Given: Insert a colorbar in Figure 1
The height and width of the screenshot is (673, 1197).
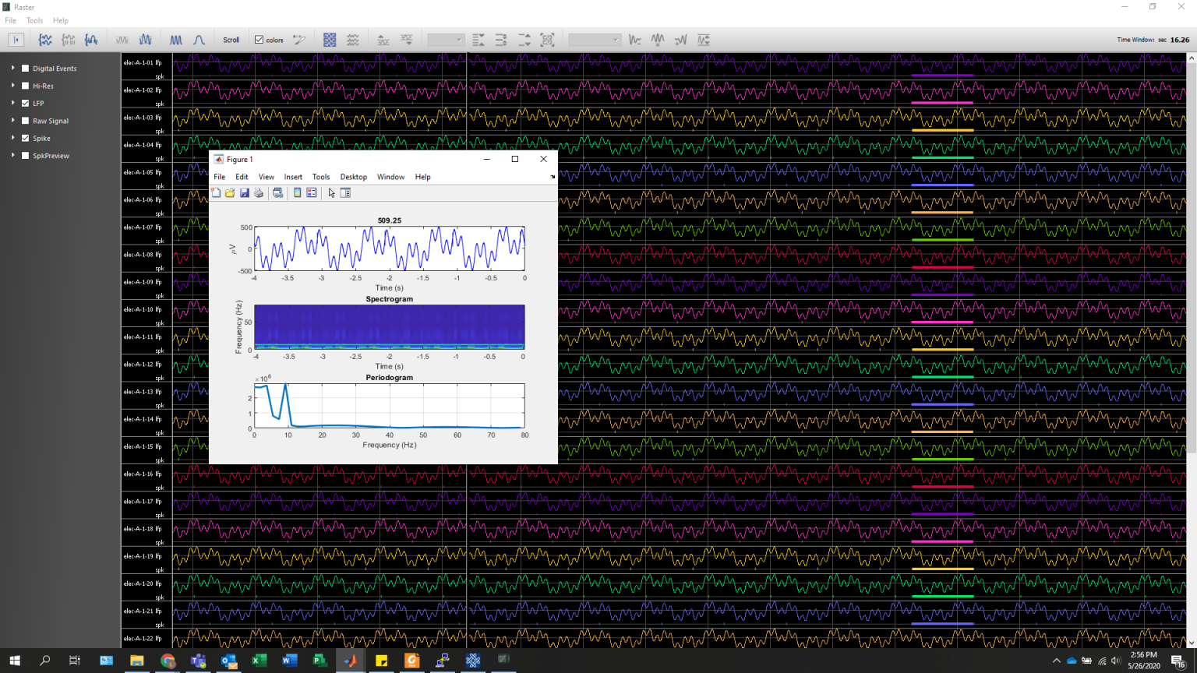Looking at the screenshot, I should coord(297,192).
